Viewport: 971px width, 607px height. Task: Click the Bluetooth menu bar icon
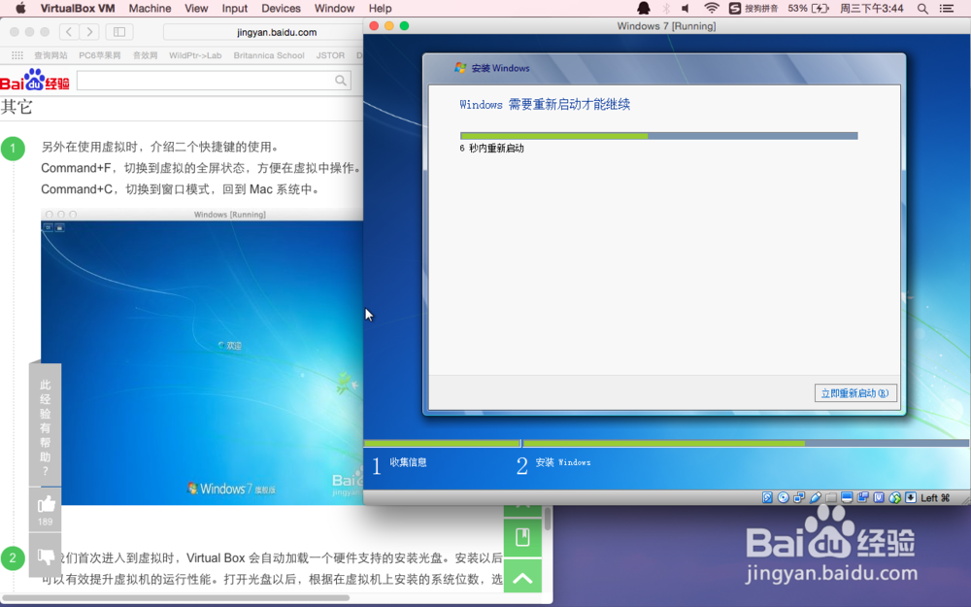(666, 8)
